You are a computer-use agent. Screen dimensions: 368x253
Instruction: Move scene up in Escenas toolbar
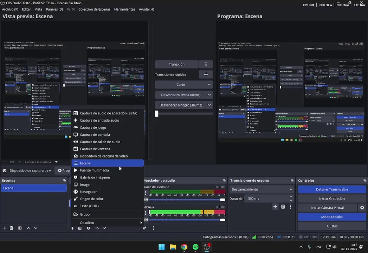coord(28,228)
